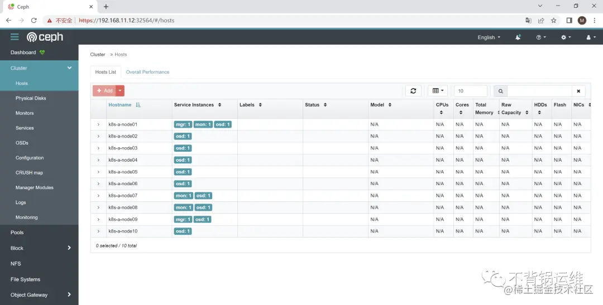
Task: Open the English language dropdown
Action: (489, 37)
